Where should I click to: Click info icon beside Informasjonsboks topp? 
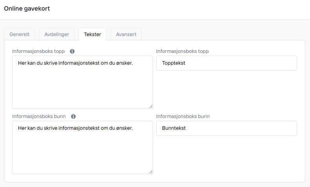click(72, 51)
